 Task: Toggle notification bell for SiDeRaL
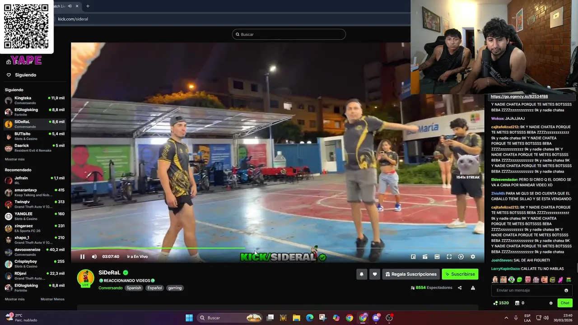[361, 274]
